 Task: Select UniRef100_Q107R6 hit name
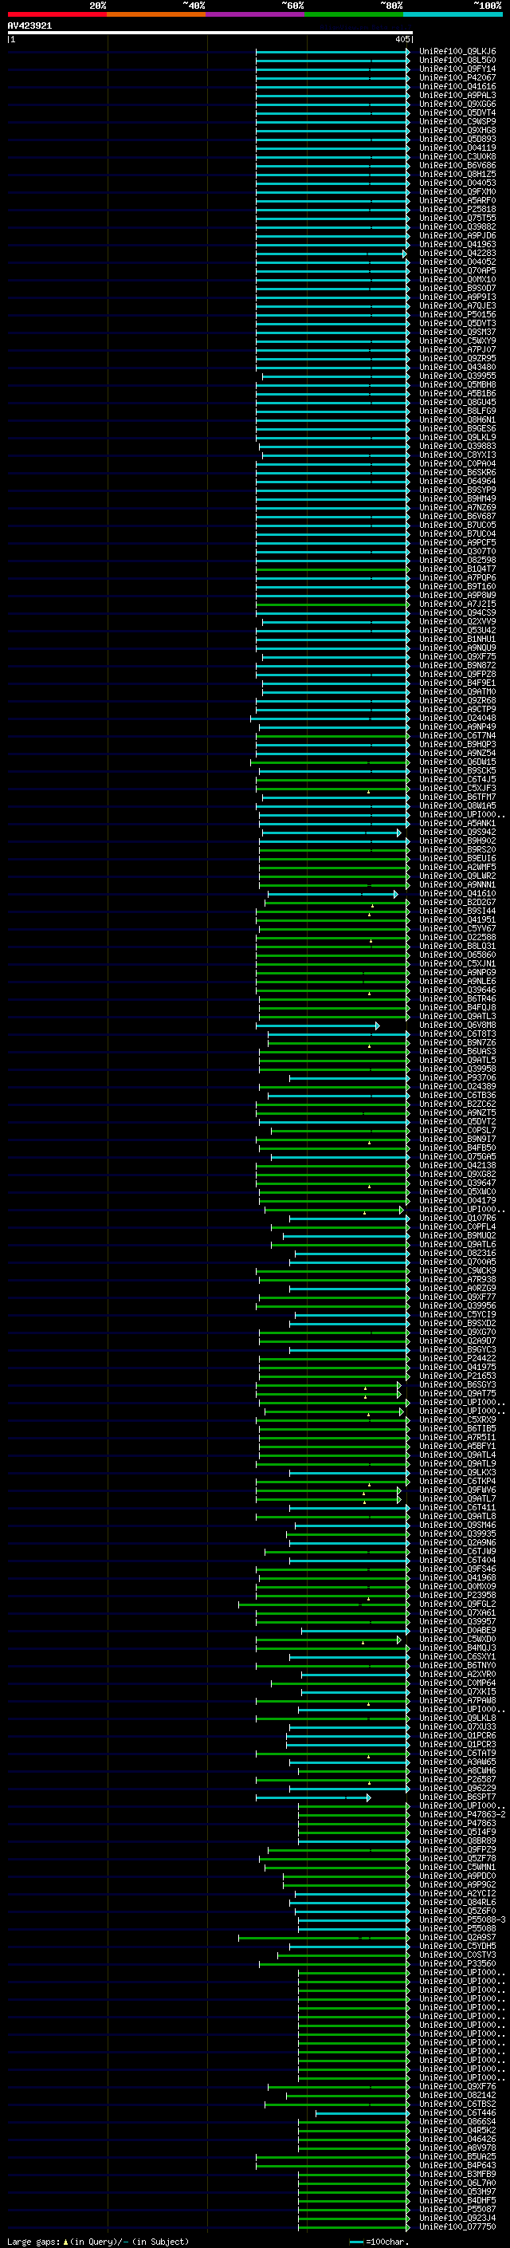[457, 1218]
